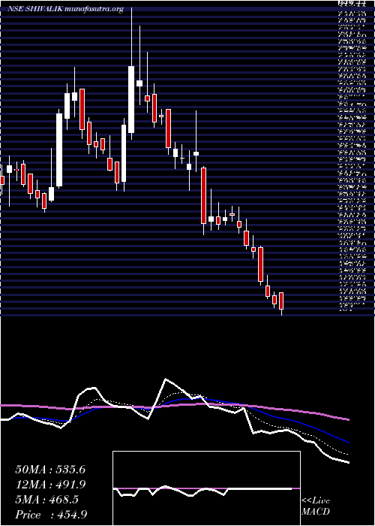375x526 pixels.
Task: Click the tallest white candlestick at chart peak
Action: [131, 99]
